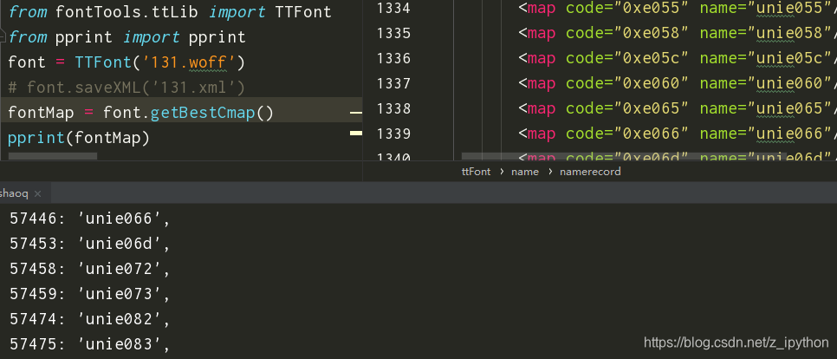Viewport: 837px width, 359px height.
Task: Click output line 57475: 'unie083'
Action: [90, 344]
